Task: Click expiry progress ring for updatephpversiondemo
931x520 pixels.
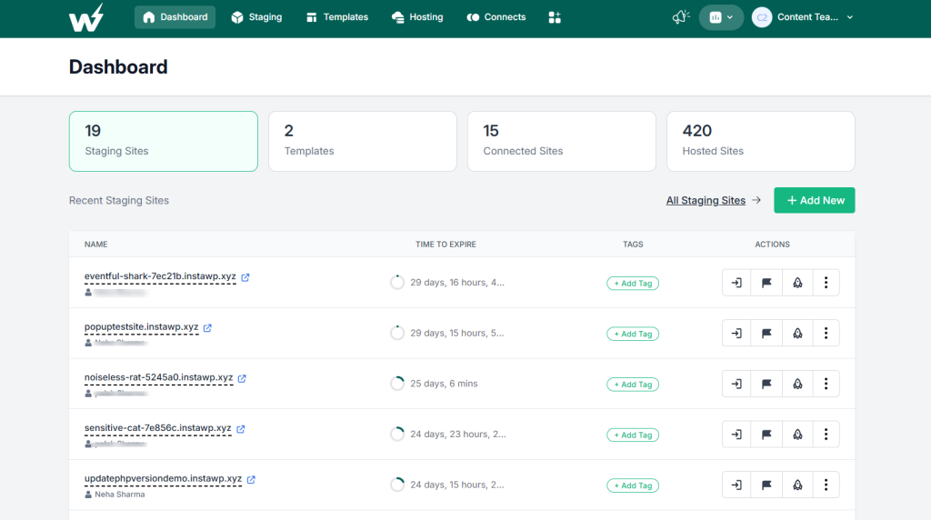Action: [x=397, y=485]
